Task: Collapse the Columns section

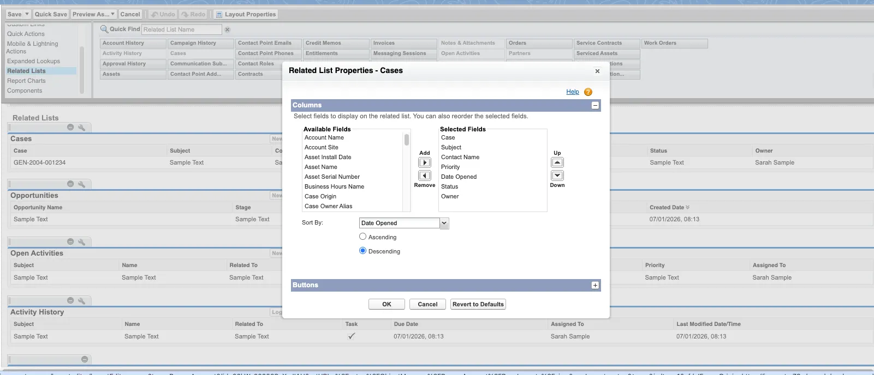Action: pyautogui.click(x=595, y=105)
